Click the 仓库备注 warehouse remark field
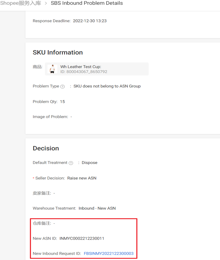The width and height of the screenshot is (220, 260). [44, 223]
